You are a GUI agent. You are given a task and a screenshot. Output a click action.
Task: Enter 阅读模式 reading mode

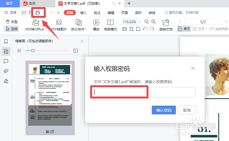(x=110, y=25)
